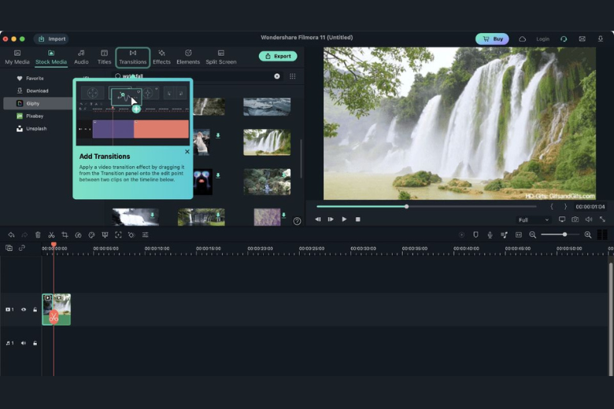Click the audio level meter icon
This screenshot has width=614, height=409.
point(602,234)
